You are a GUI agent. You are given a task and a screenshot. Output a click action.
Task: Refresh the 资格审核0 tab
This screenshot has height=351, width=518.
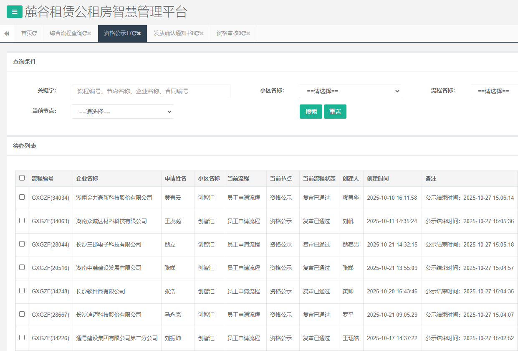(243, 33)
